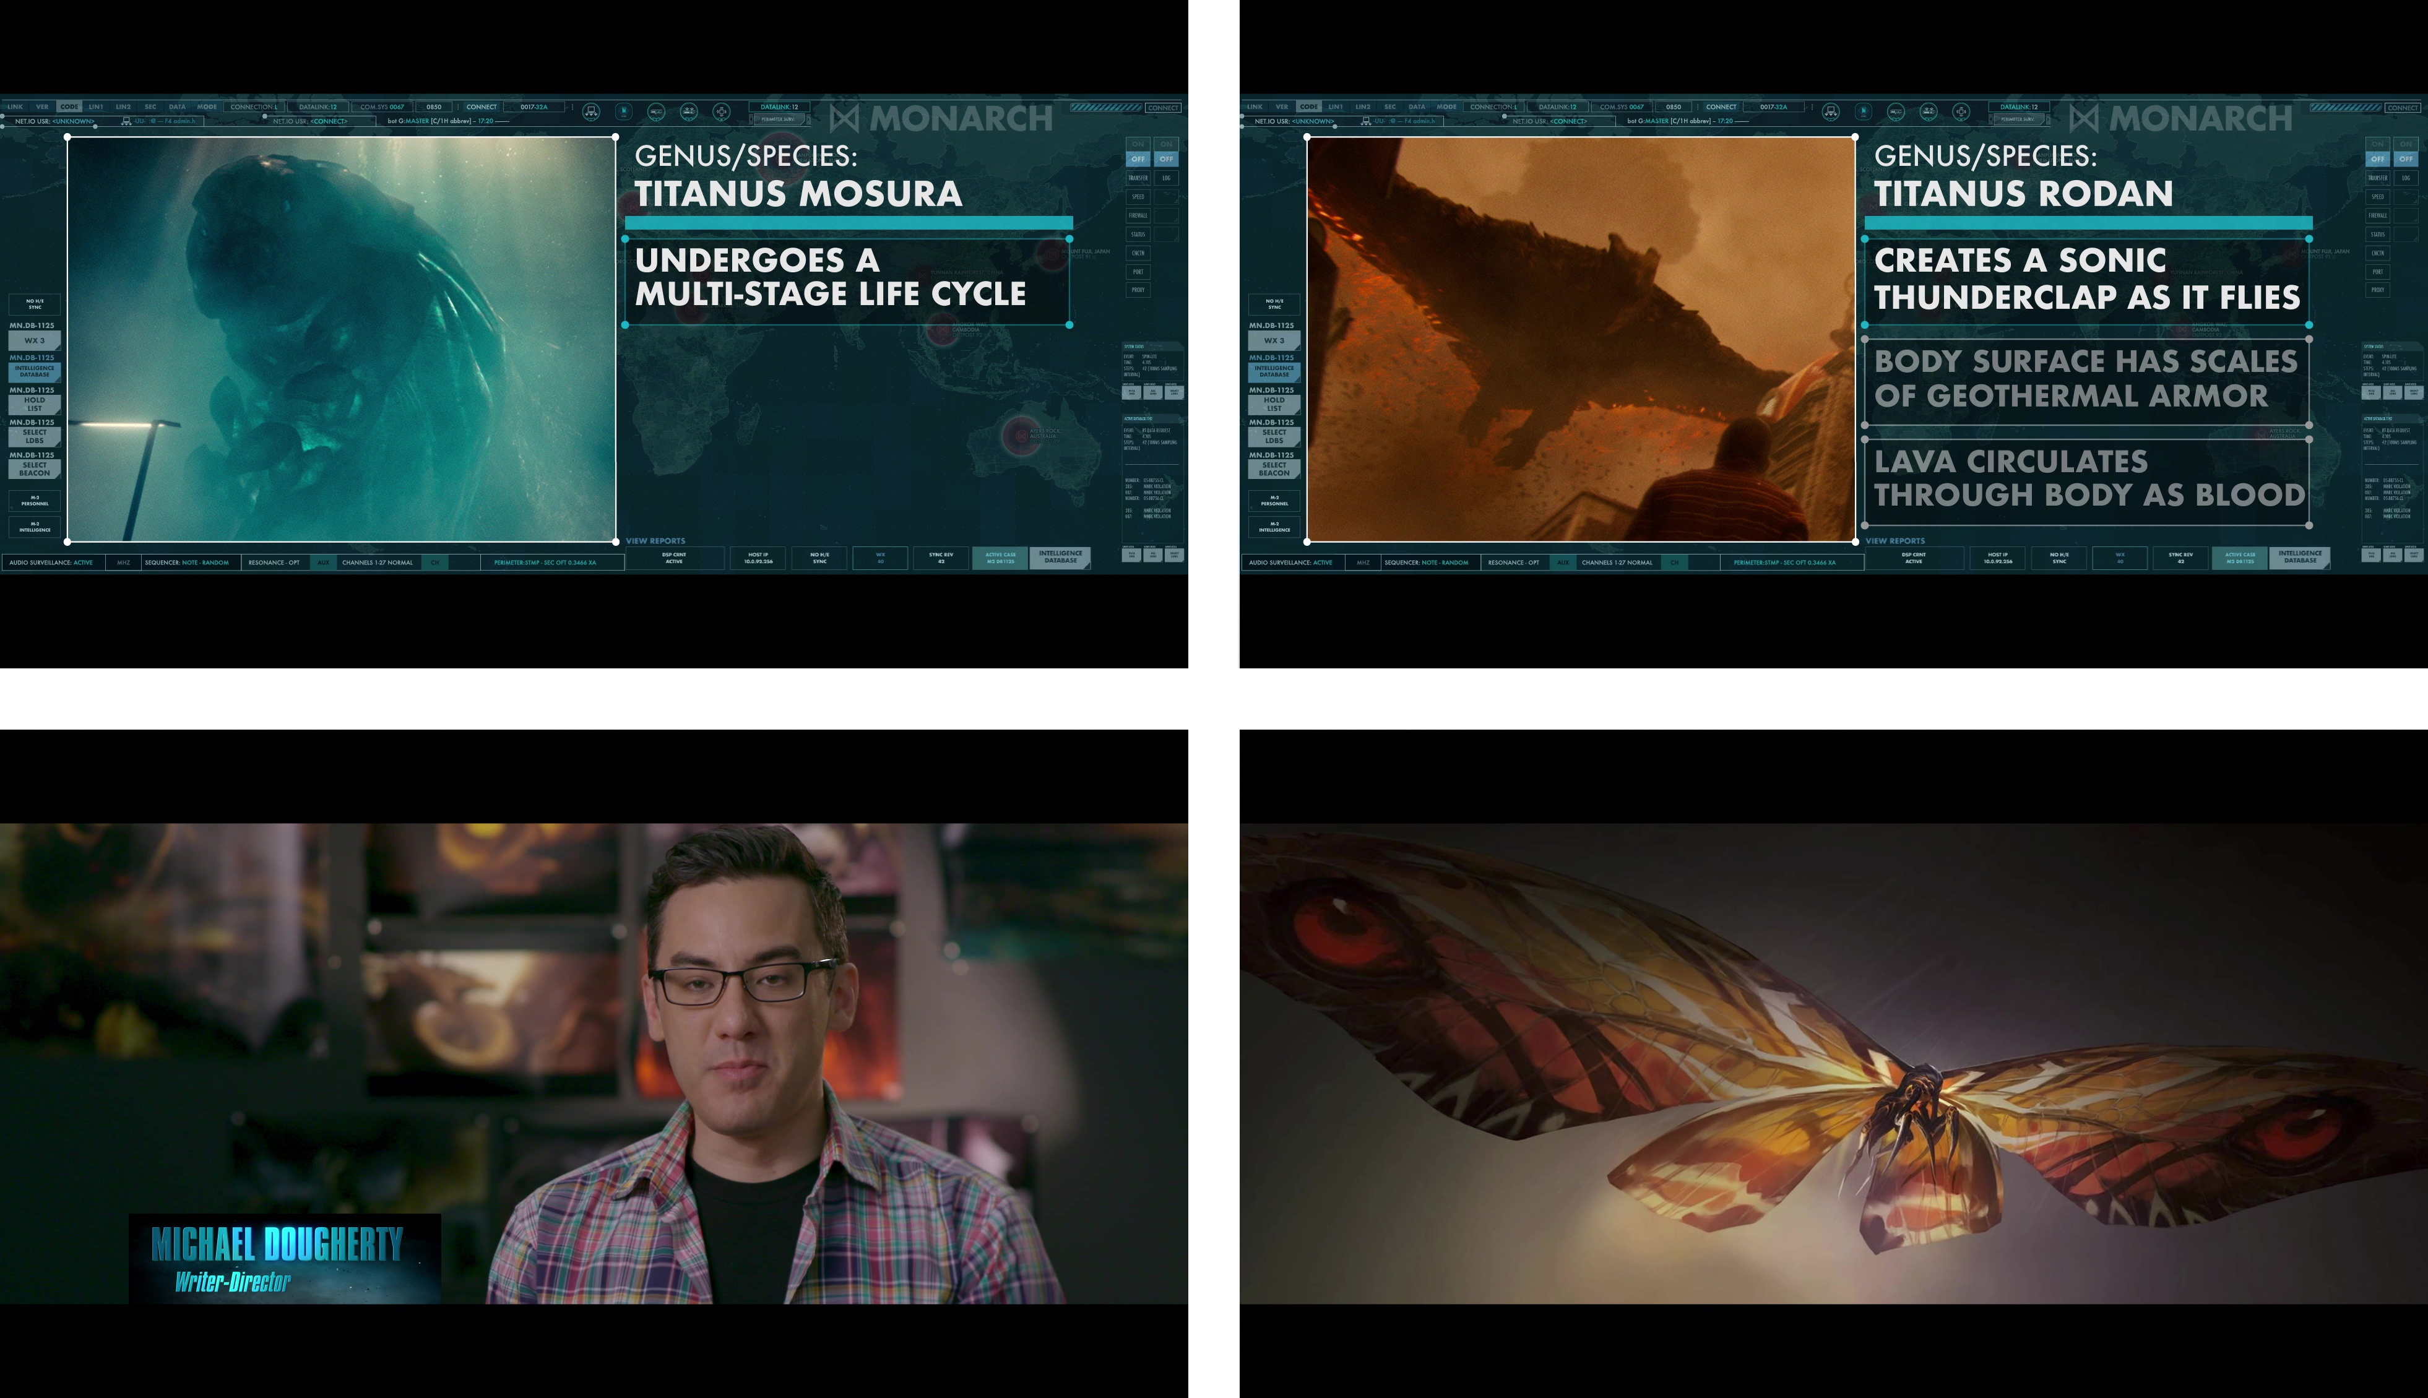
Task: Click the monitor icon in Mosura panel toolbar
Action: [x=592, y=111]
